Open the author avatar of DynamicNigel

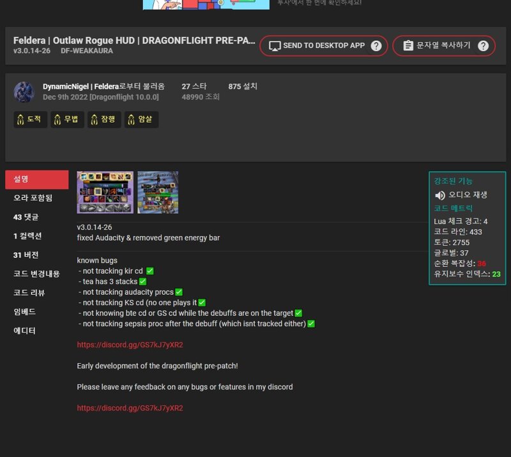click(x=24, y=92)
